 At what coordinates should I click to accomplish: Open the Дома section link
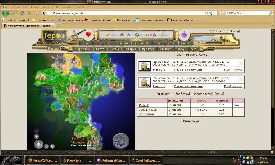tap(219, 94)
